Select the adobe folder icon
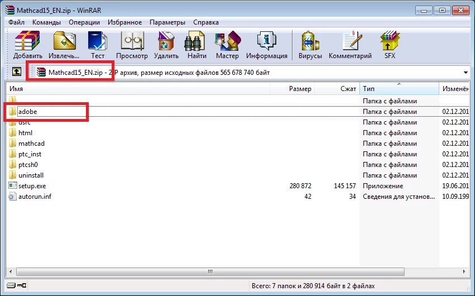475x296 pixels. pyautogui.click(x=12, y=111)
